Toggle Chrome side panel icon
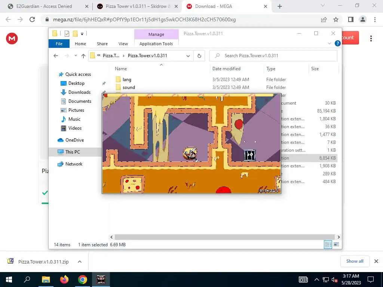This screenshot has width=383, height=287. click(351, 19)
